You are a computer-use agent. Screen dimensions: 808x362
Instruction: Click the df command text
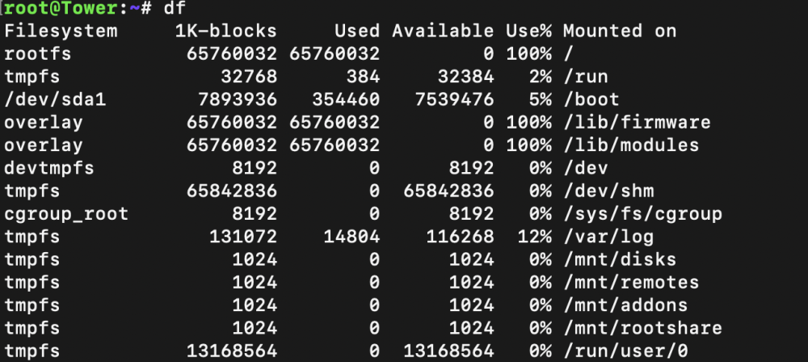[x=175, y=8]
